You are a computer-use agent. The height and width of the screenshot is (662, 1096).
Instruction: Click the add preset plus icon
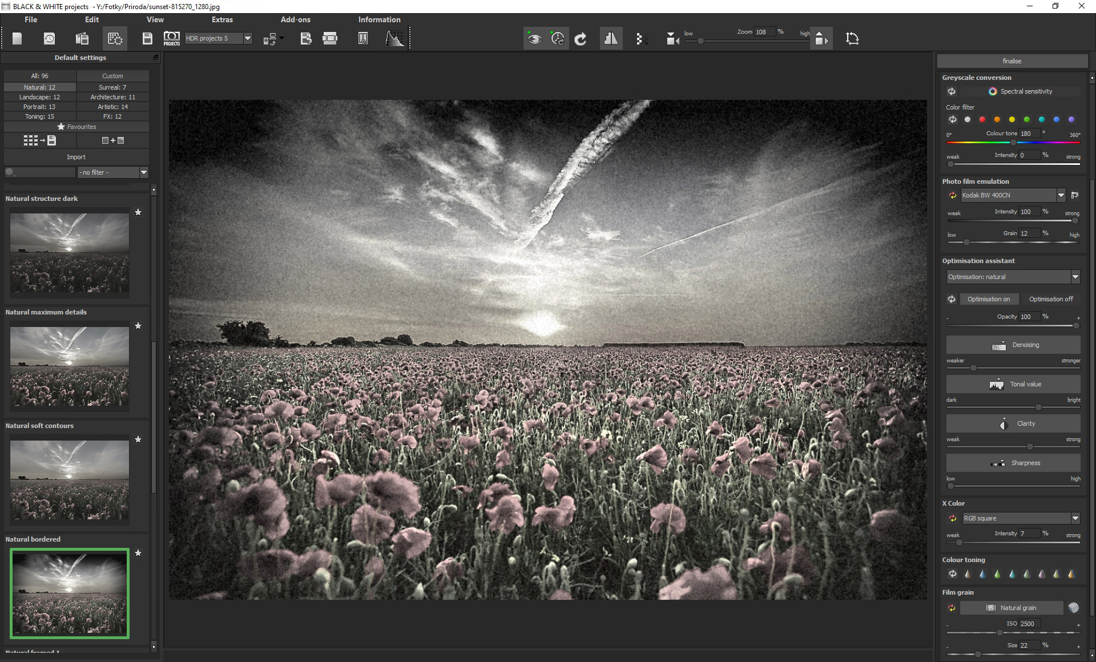point(113,140)
